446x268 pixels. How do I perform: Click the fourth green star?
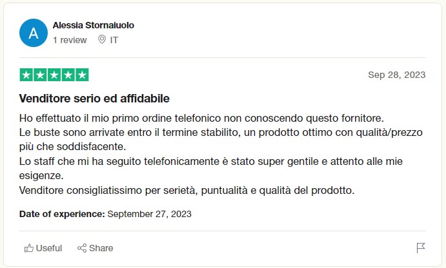[68, 75]
